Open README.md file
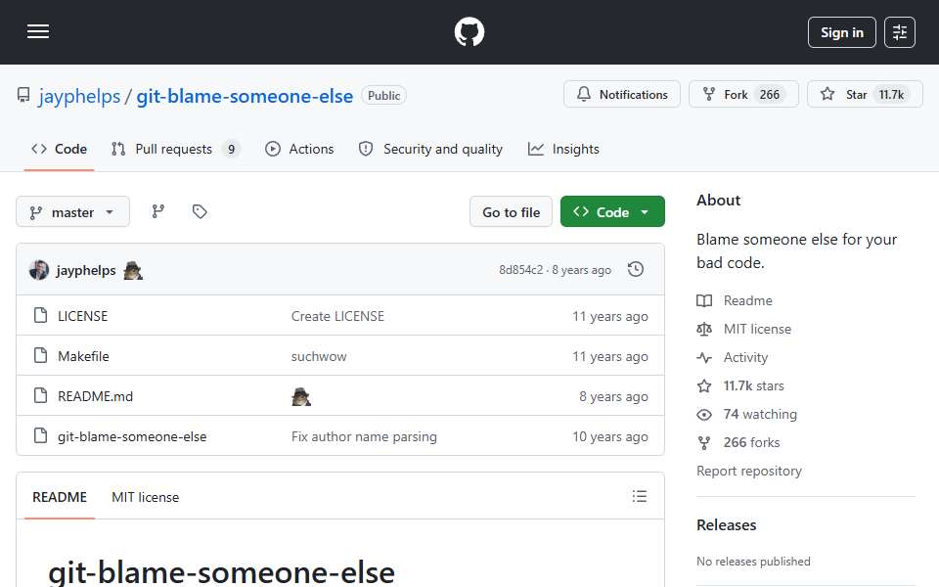Screen dimensions: 939x587 pyautogui.click(x=95, y=396)
